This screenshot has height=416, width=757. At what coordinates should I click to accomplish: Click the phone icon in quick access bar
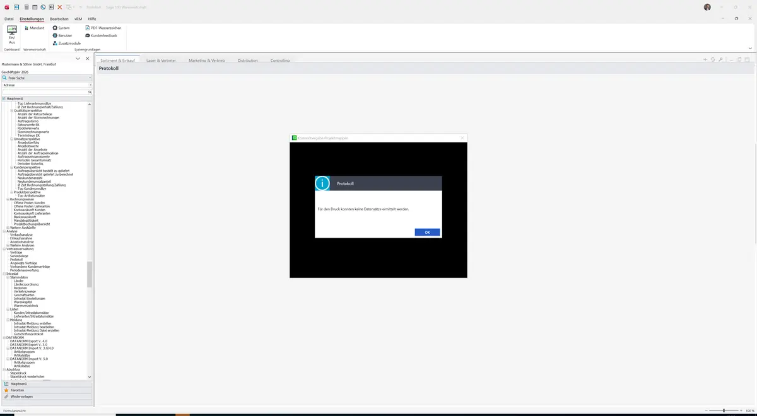(43, 7)
